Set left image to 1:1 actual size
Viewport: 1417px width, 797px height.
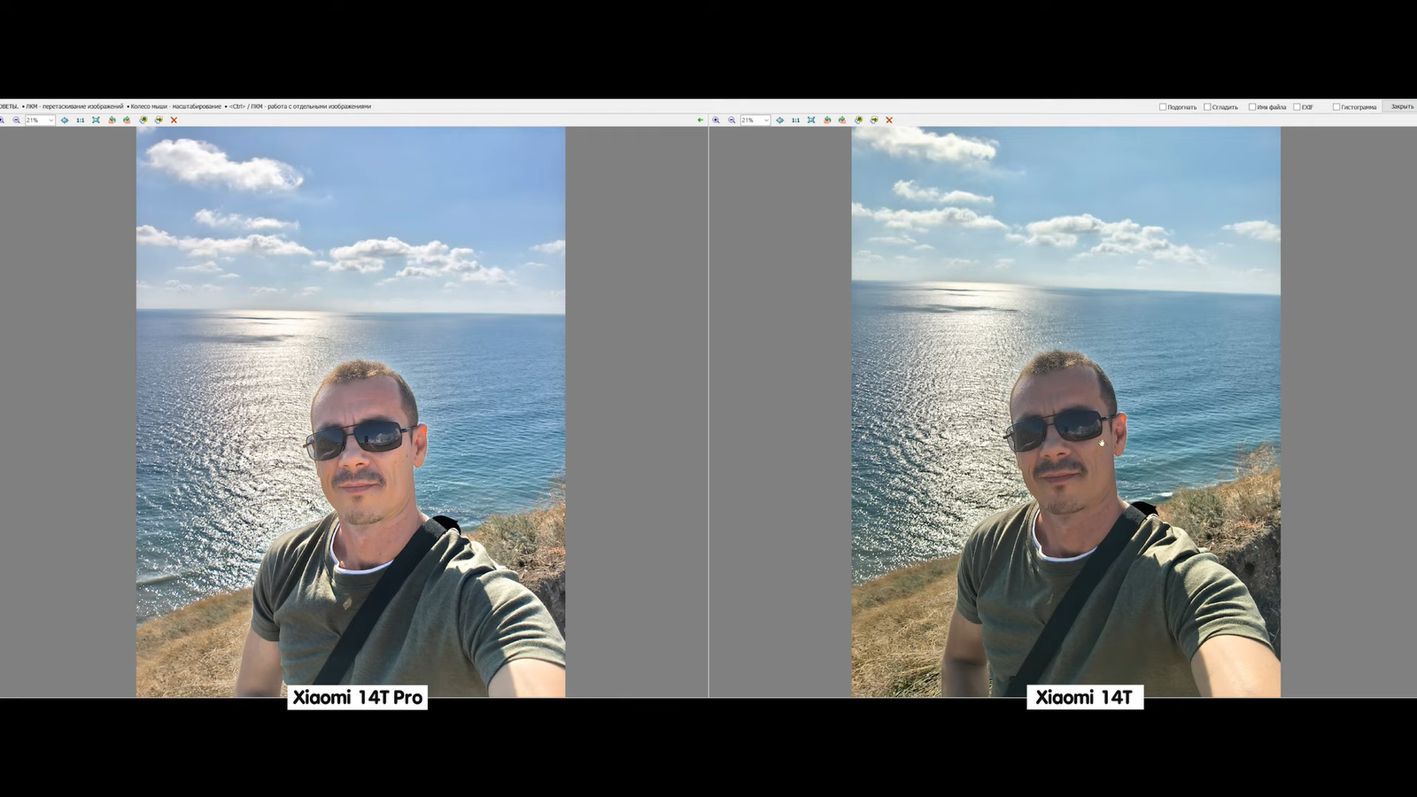tap(81, 120)
